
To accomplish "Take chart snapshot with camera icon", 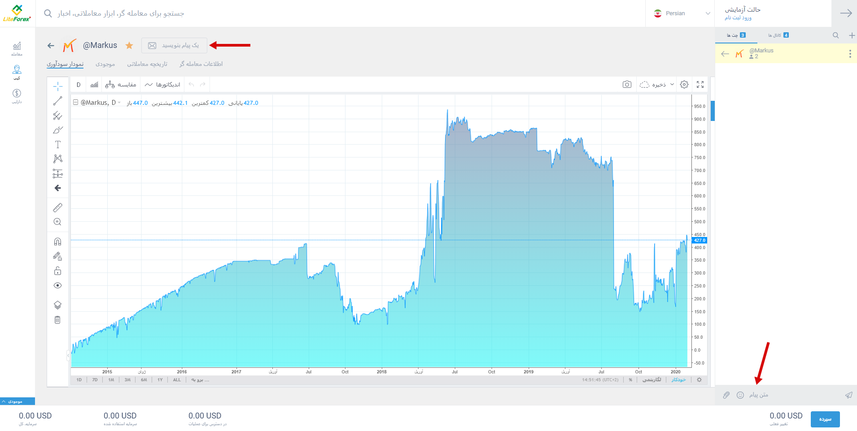I will (x=627, y=84).
